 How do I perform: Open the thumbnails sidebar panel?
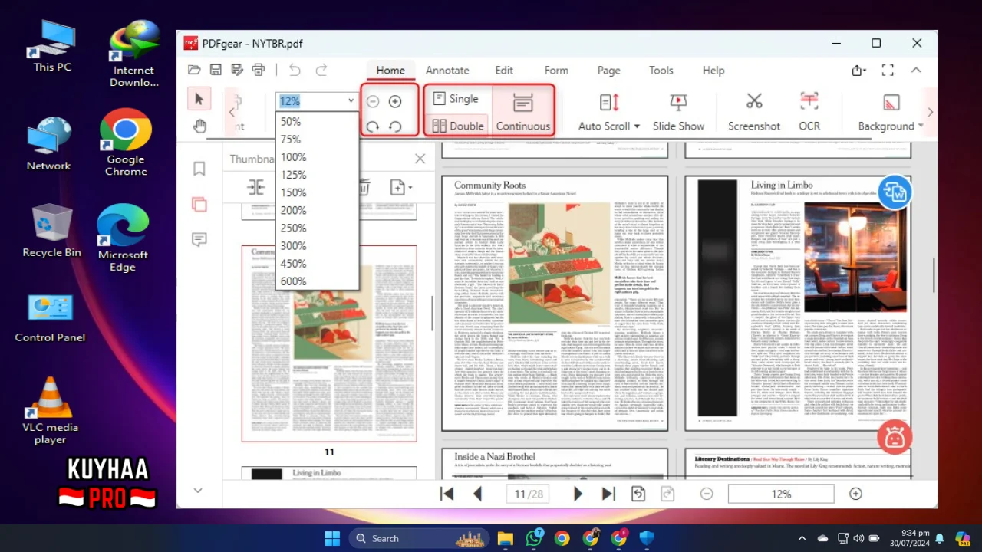199,204
